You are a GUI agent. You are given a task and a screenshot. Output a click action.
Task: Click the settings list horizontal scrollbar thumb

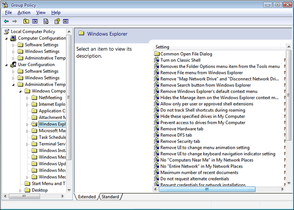[207, 189]
